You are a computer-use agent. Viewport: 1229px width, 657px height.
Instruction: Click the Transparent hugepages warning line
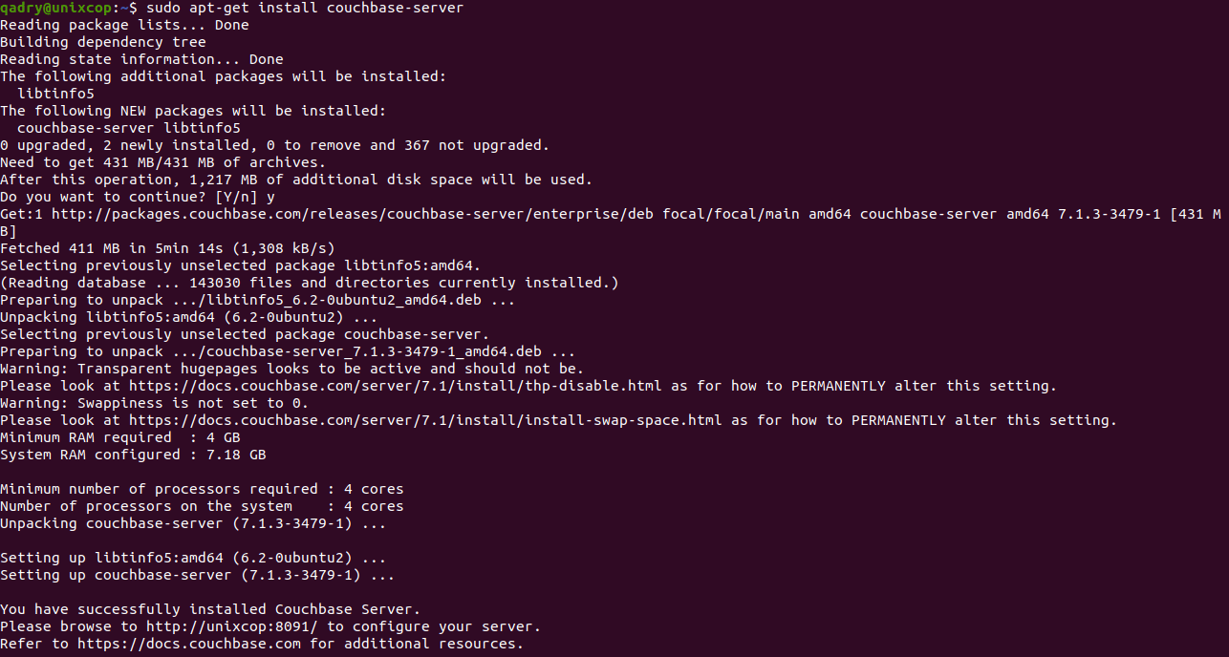291,369
